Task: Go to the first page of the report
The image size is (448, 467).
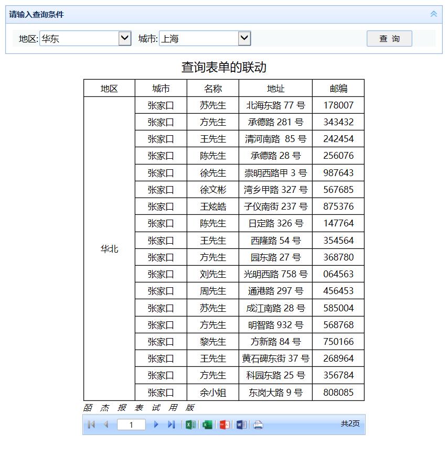Action: pos(91,425)
